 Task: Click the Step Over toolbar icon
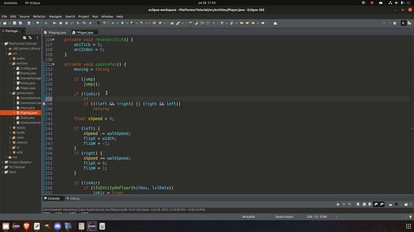click(x=83, y=23)
